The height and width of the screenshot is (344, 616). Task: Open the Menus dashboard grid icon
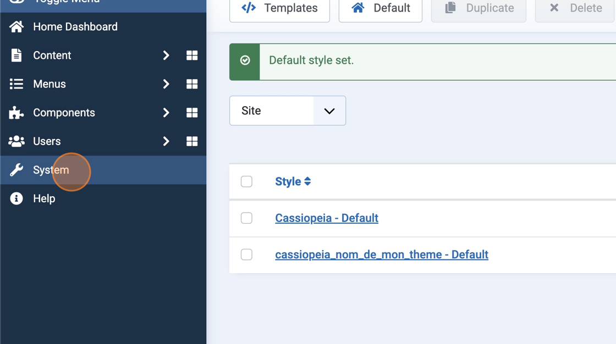pos(192,84)
